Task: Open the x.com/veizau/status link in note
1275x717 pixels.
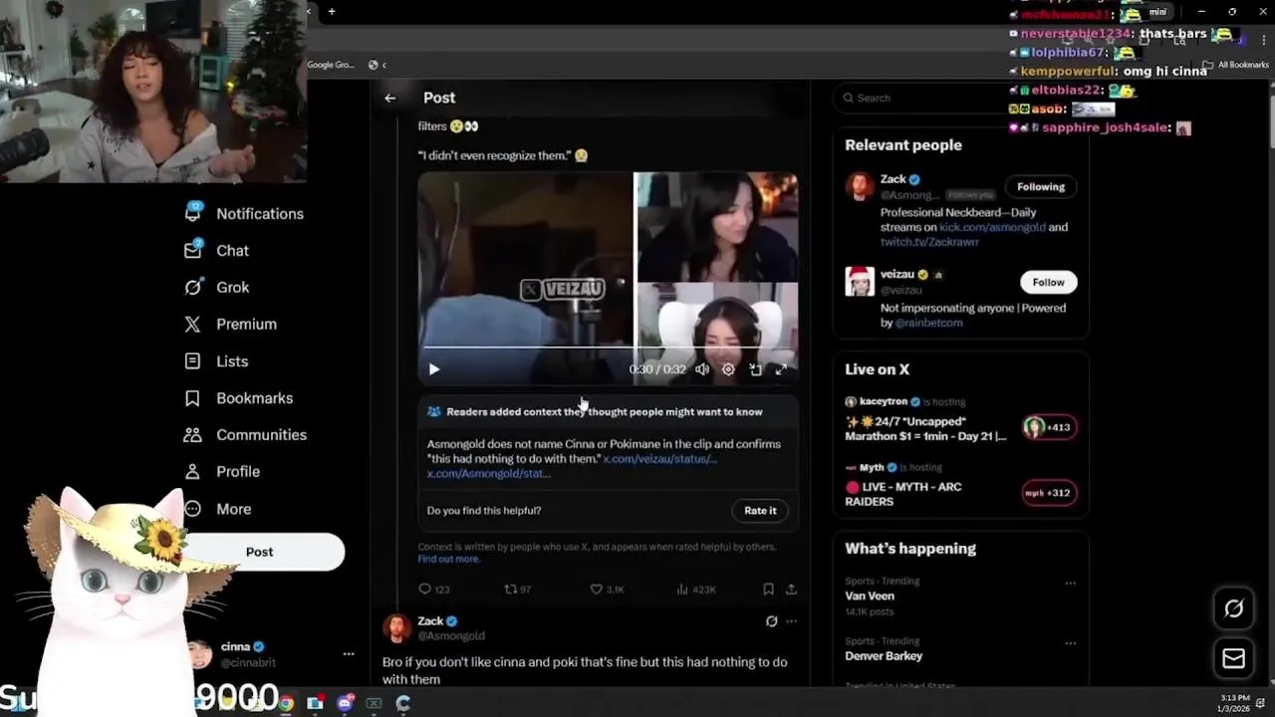Action: tap(659, 459)
